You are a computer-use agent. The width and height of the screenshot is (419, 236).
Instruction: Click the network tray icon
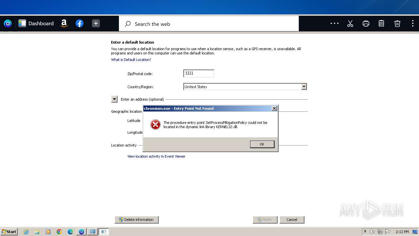(380, 232)
